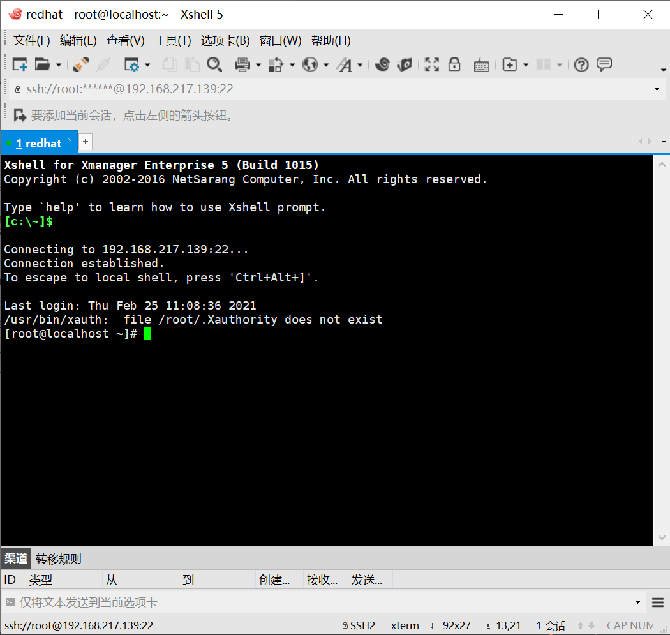The image size is (670, 635).
Task: Click the Paste clipboard icon
Action: (192, 65)
